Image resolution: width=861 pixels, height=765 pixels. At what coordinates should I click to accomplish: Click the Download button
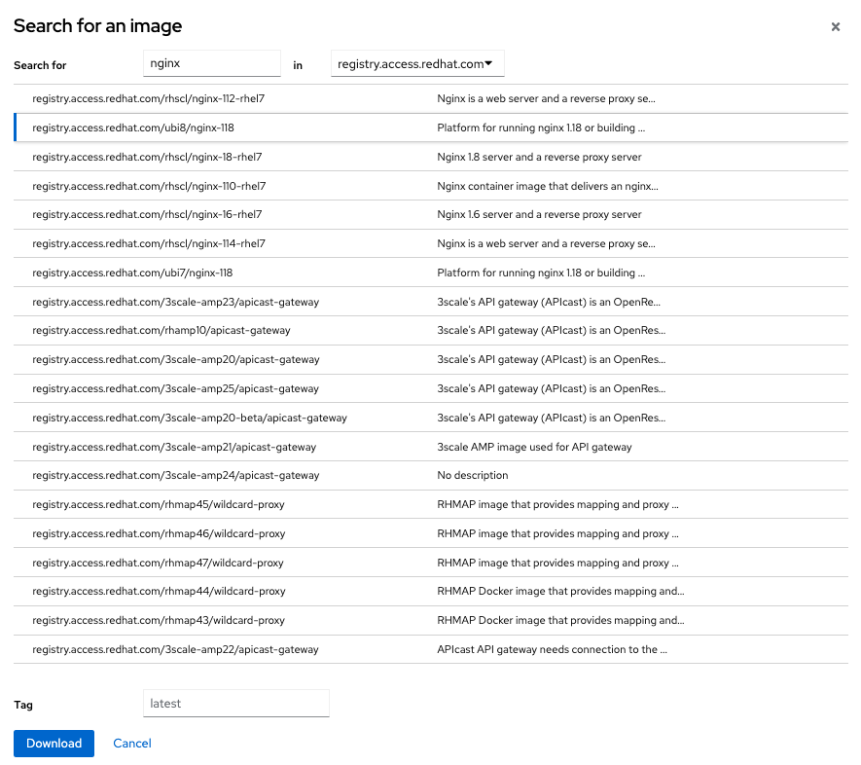54,743
